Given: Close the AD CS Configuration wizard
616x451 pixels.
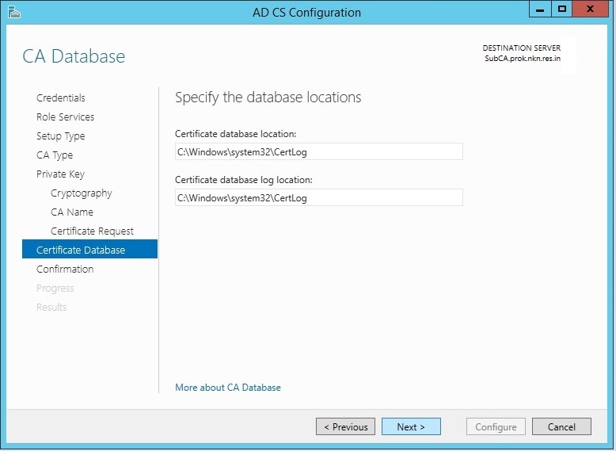Looking at the screenshot, I should click(x=590, y=9).
